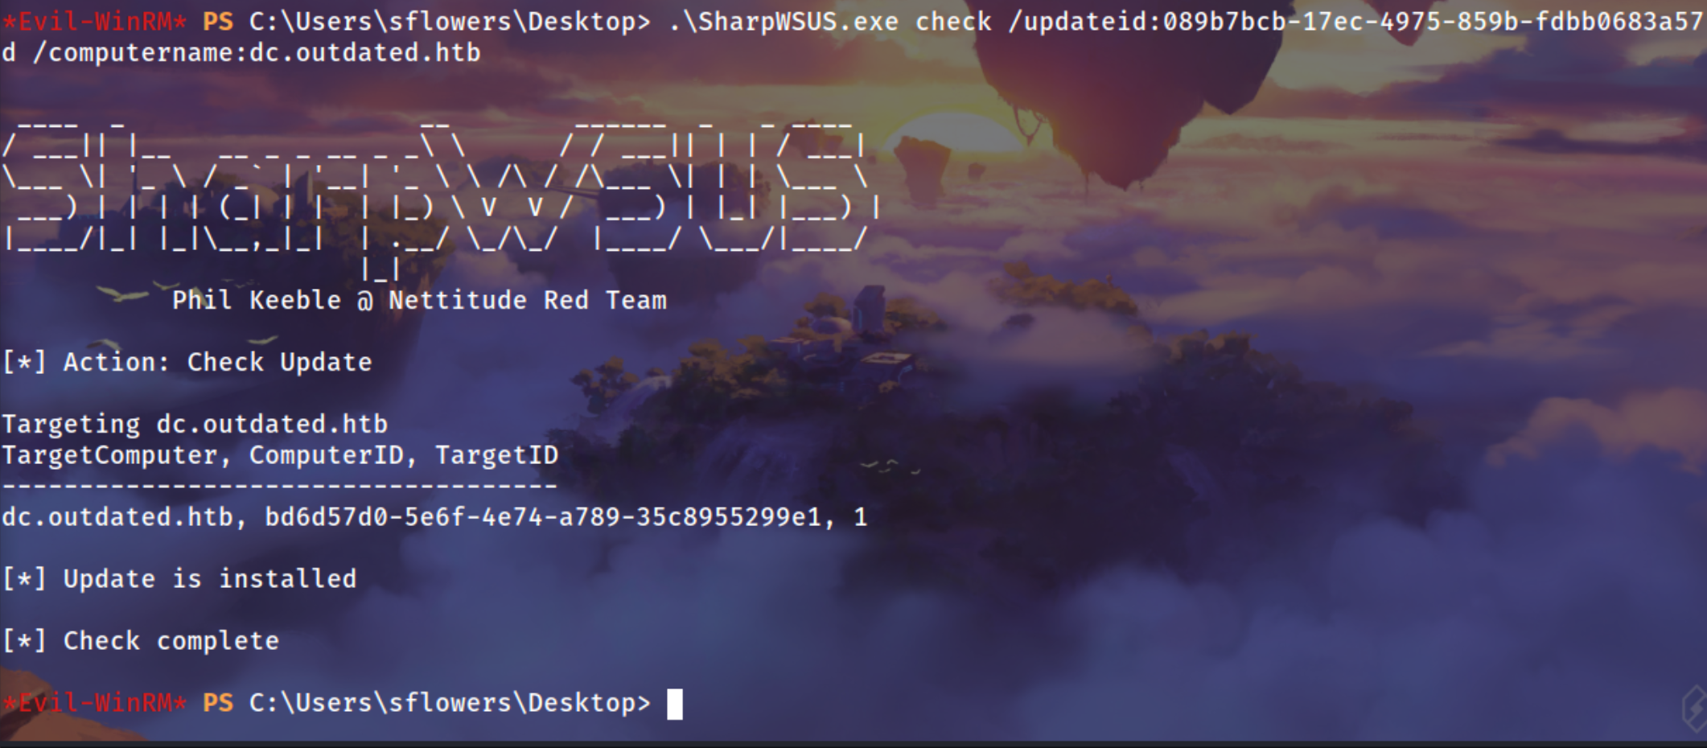Click the 'Targeting dc.outdated.htb' line
Image resolution: width=1707 pixels, height=748 pixels.
pyautogui.click(x=195, y=424)
